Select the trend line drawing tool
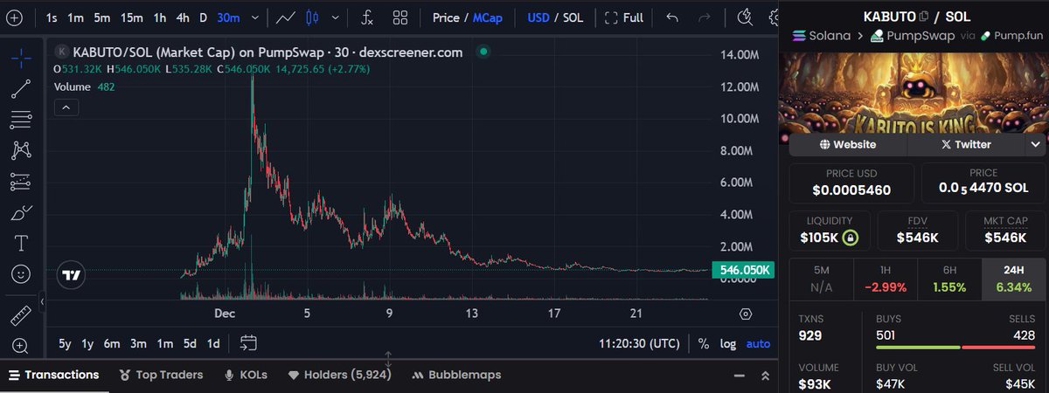 pyautogui.click(x=21, y=89)
